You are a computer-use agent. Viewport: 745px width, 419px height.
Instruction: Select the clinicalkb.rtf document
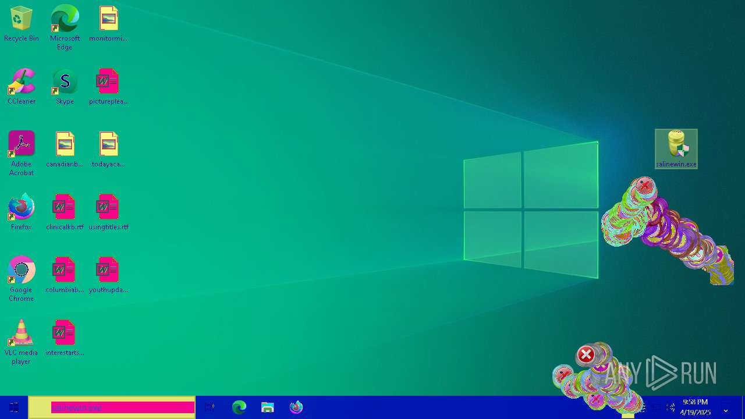click(65, 213)
